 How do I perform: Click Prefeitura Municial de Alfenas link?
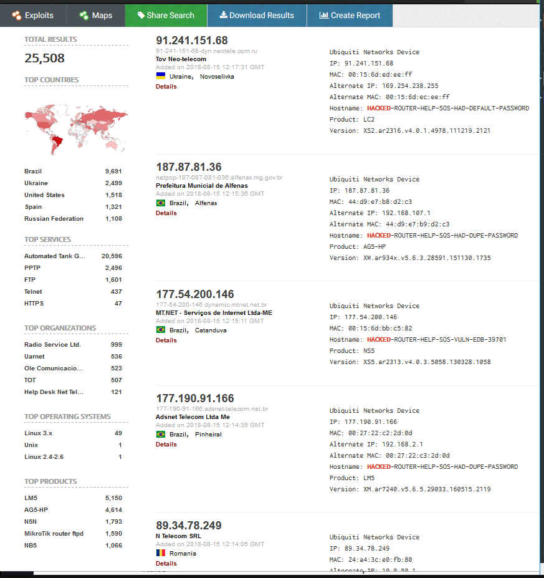tap(202, 185)
